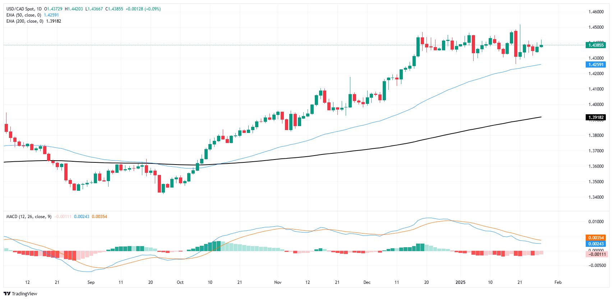The height and width of the screenshot is (300, 613).
Task: Select the EMA (200, close, 0) indicator label
Action: [25, 21]
